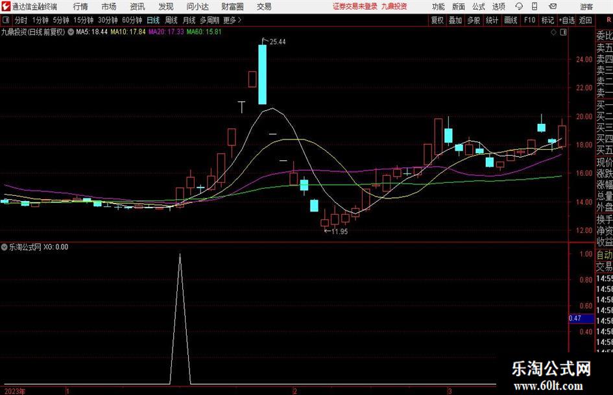The height and width of the screenshot is (395, 613).
Task: Toggle the panel layout icon at the chart's top right
Action: [563, 32]
